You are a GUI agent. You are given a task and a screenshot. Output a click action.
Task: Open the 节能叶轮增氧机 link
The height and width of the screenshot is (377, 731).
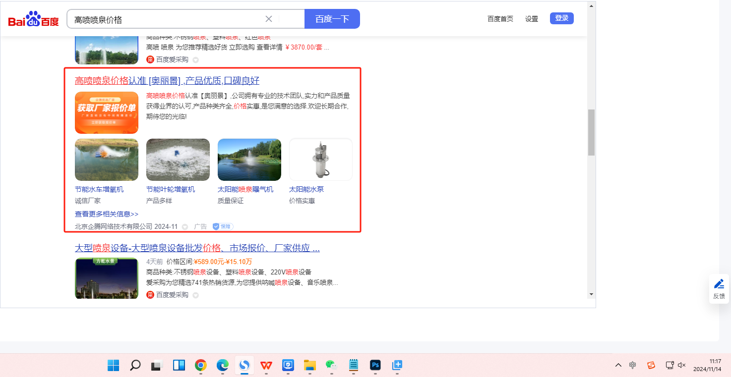coord(171,189)
